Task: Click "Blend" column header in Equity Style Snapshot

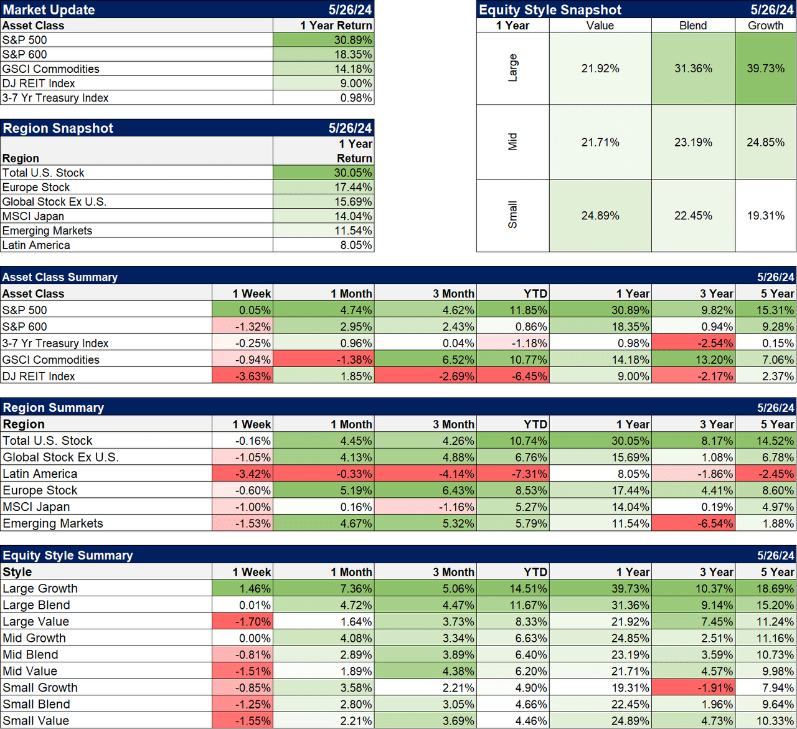Action: (x=693, y=26)
